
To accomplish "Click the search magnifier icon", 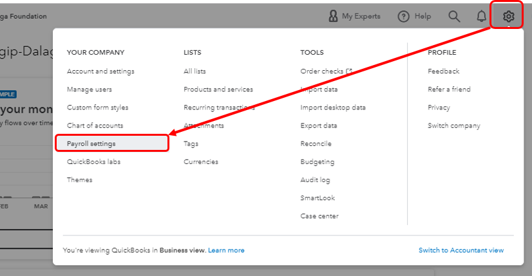I will [x=454, y=16].
